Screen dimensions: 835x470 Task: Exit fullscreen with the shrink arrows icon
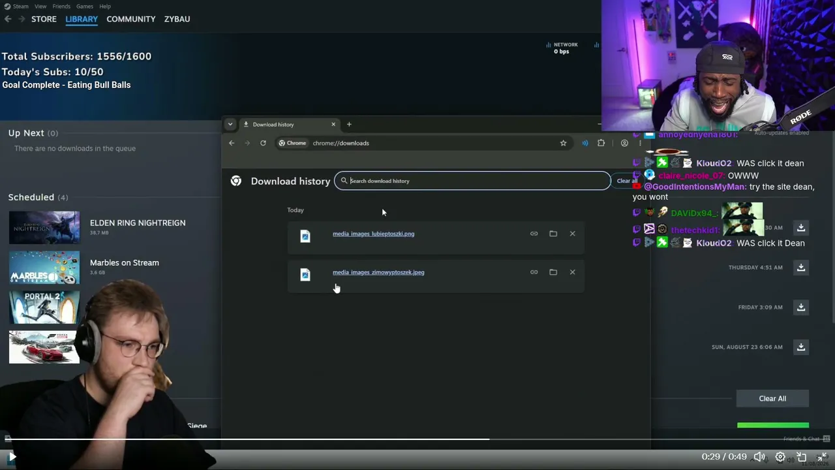point(822,457)
